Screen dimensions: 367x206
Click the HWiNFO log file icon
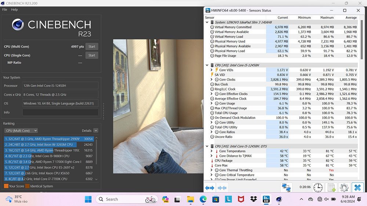coord(331,188)
